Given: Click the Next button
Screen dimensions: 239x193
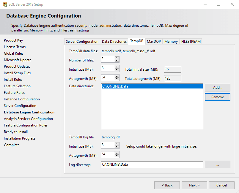Looking at the screenshot, I should click(x=194, y=185).
